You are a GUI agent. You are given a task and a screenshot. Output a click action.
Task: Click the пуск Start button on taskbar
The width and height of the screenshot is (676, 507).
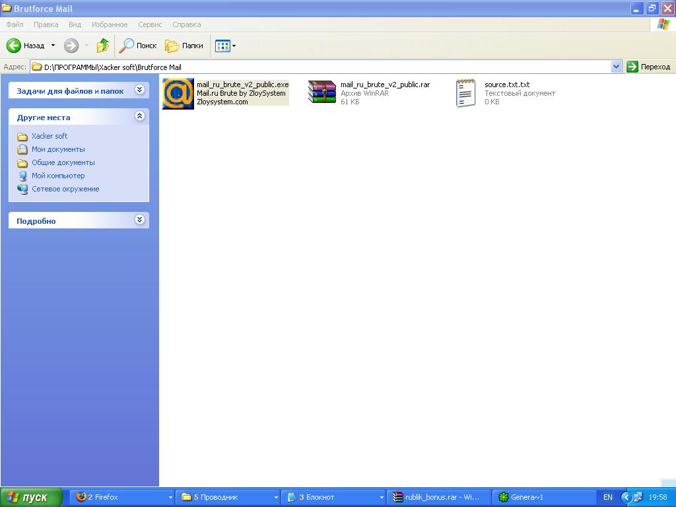32,497
